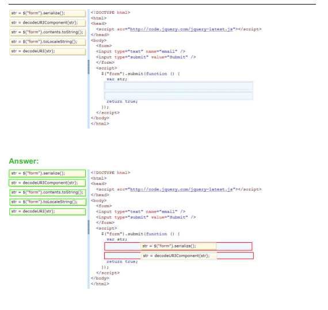Screen dimensions: 328x310
Task: Click '<body>' tag in unanswered question code
Action: (98, 40)
